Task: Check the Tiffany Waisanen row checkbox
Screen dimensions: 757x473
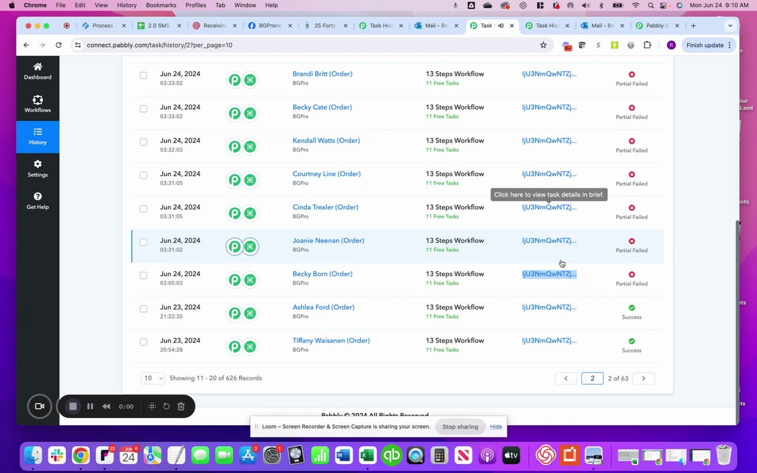Action: 143,342
